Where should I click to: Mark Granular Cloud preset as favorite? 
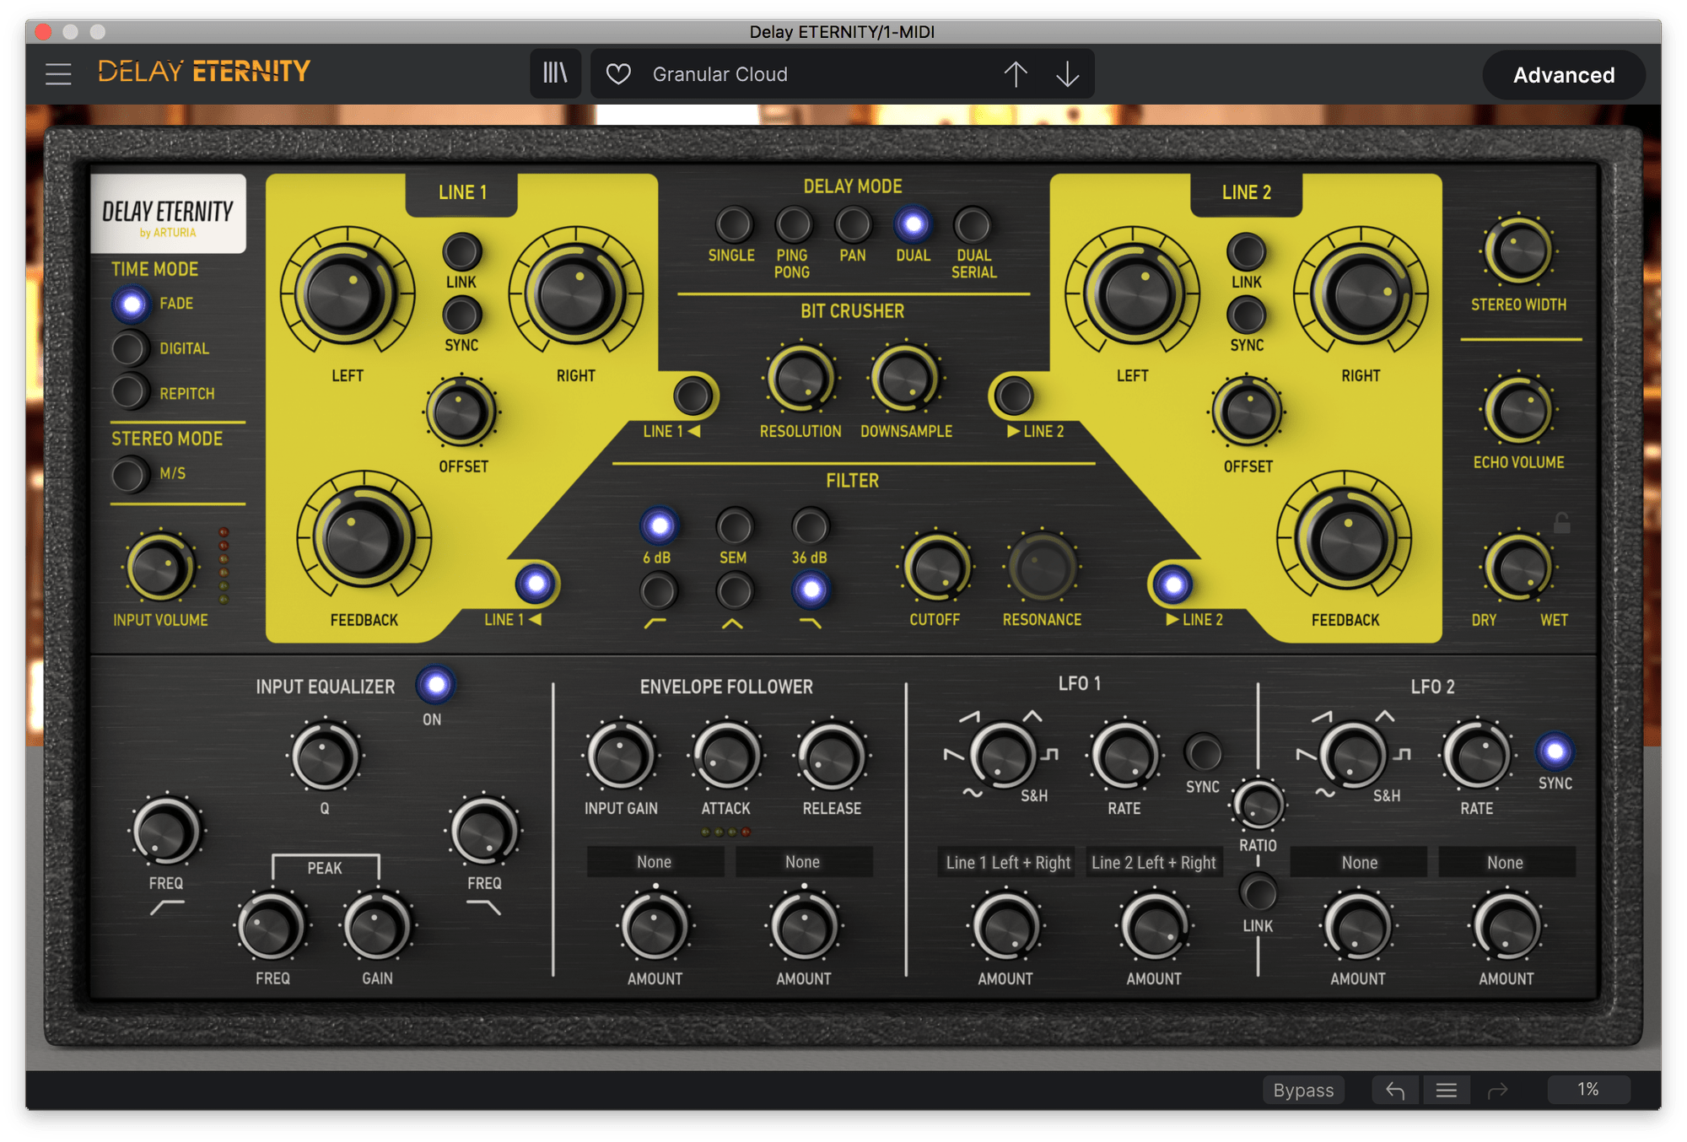click(618, 73)
